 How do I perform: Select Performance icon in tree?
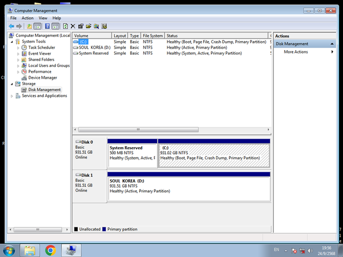(x=24, y=72)
